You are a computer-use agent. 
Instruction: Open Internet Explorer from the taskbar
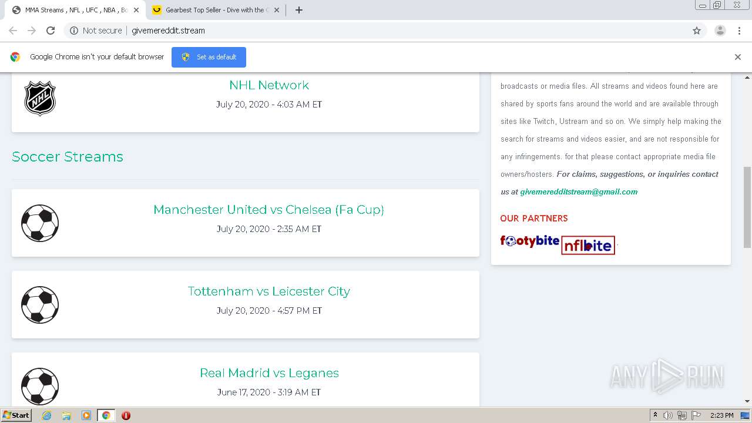47,415
